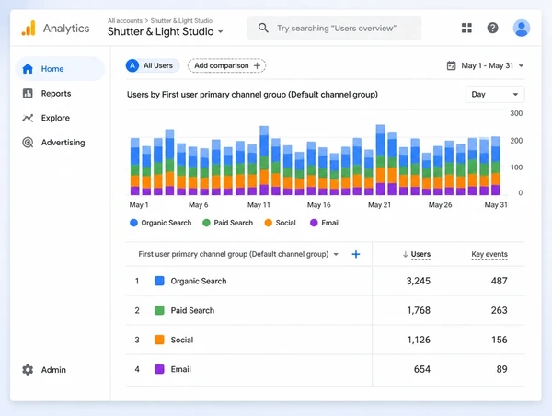Click the search field 'Try searching Users overview'
The image size is (552, 416).
(x=335, y=28)
